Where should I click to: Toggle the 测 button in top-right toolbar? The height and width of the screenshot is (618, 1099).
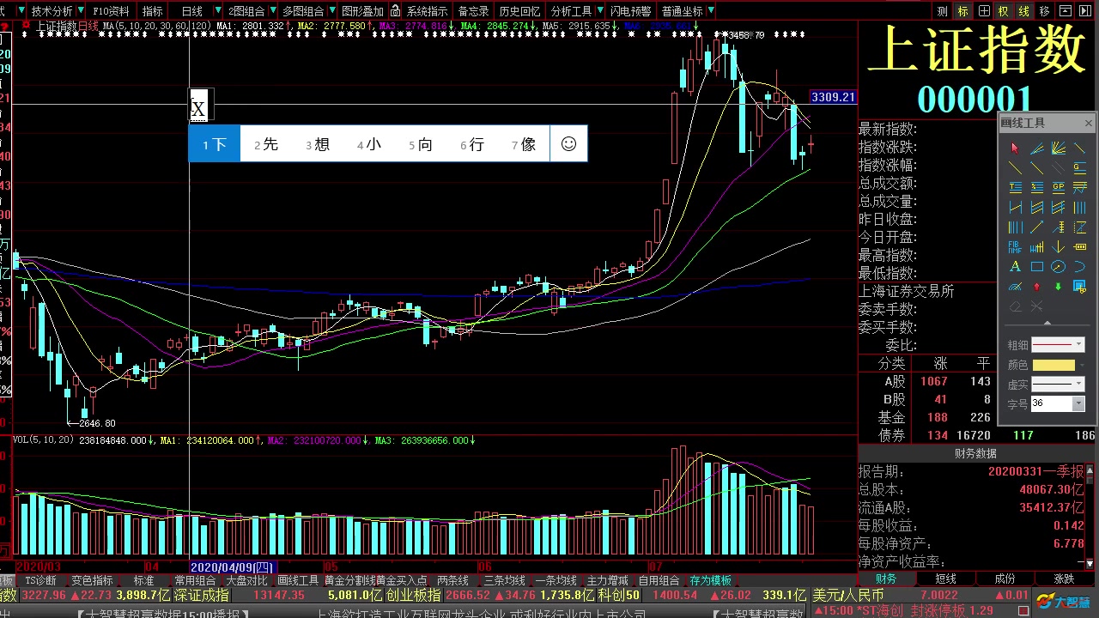[942, 11]
